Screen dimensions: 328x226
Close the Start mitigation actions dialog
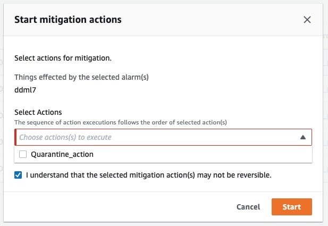click(307, 20)
